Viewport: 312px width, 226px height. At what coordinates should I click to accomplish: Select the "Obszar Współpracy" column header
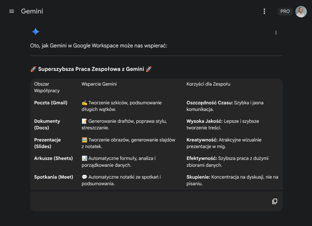click(x=47, y=87)
